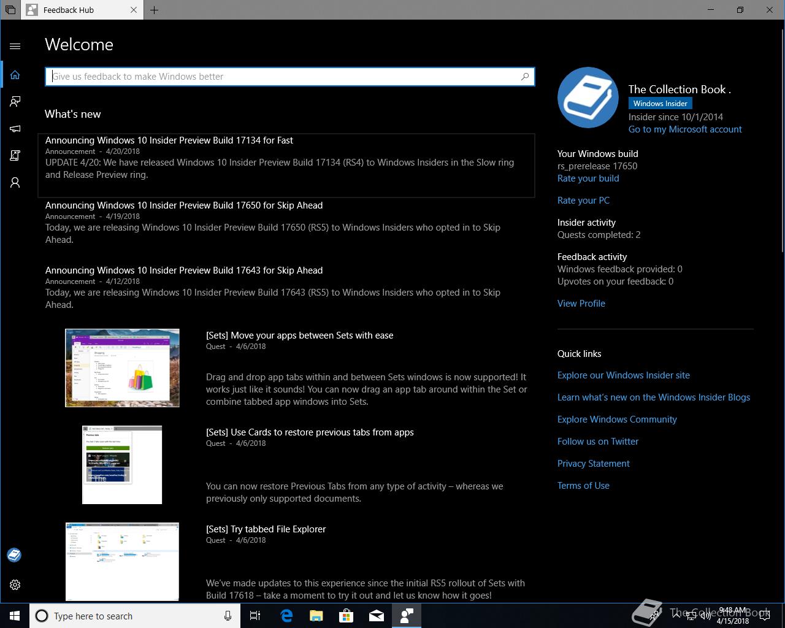This screenshot has width=785, height=628.
Task: Open the Profile person icon in sidebar
Action: [x=15, y=183]
